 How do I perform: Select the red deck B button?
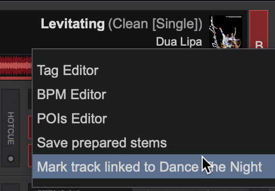click(259, 29)
